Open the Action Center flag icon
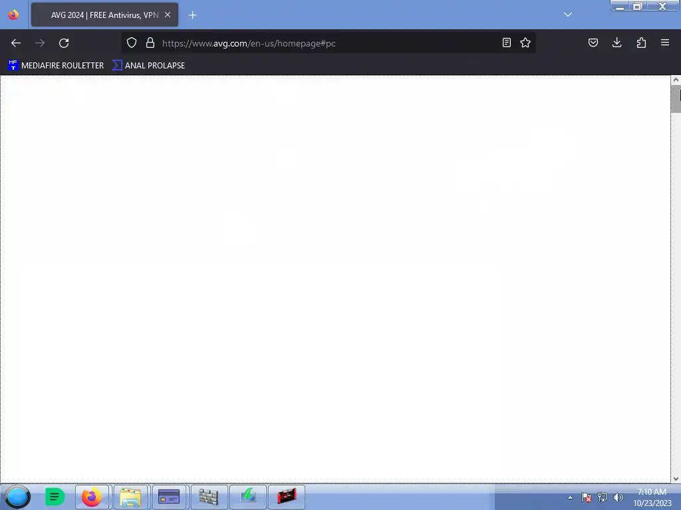This screenshot has width=681, height=510. (587, 497)
